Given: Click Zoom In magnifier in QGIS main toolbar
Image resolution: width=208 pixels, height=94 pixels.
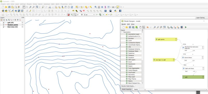Looking at the screenshot, I should [x=30, y=7].
